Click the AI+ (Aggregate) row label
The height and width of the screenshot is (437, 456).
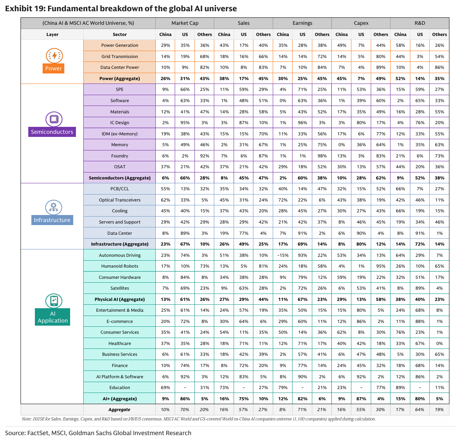(x=120, y=399)
